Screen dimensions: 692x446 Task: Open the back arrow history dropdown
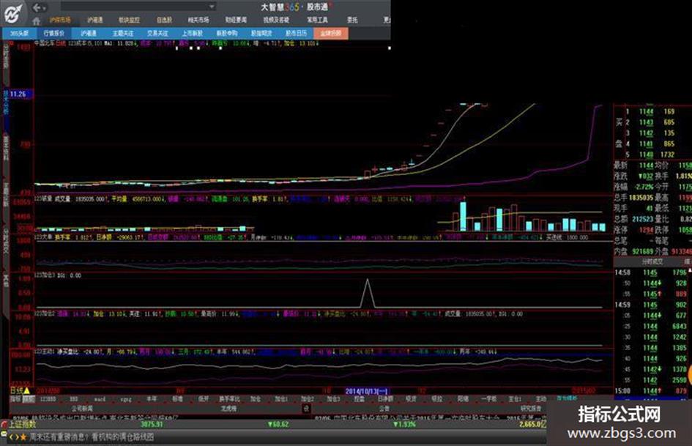point(45,8)
